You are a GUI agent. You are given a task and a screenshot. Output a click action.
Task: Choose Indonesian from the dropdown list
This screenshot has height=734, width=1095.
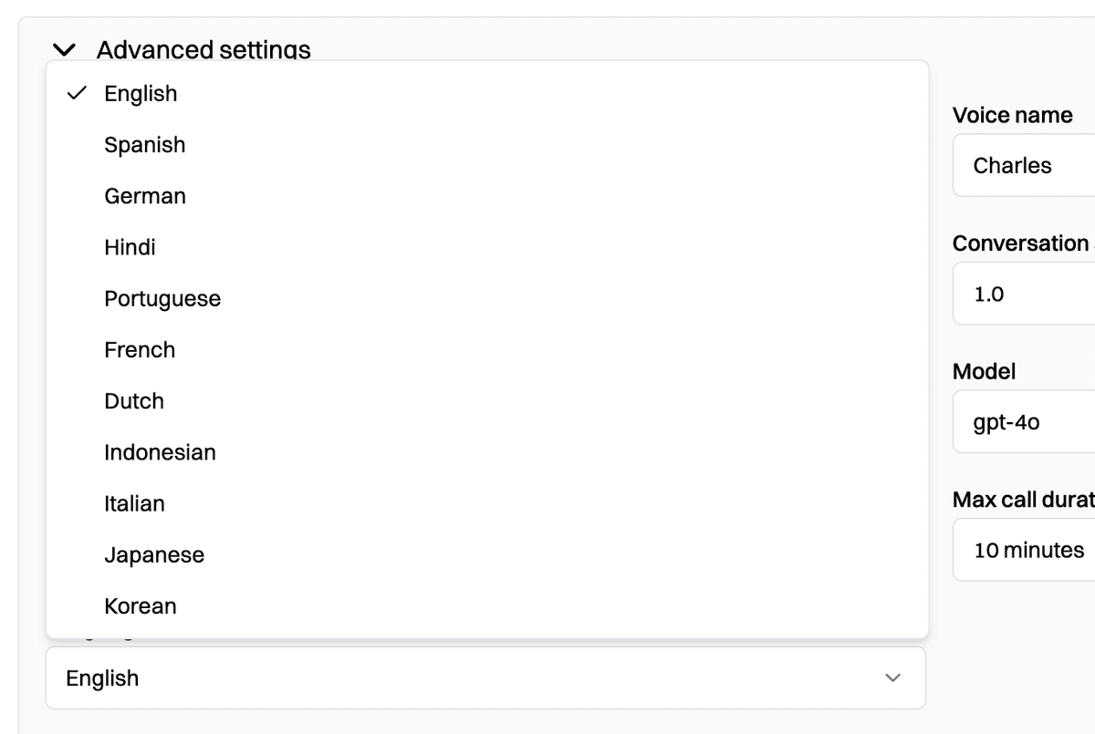click(x=160, y=452)
